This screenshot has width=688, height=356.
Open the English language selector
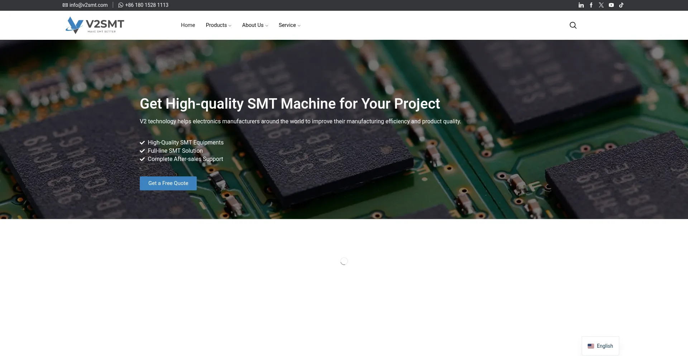(x=600, y=346)
